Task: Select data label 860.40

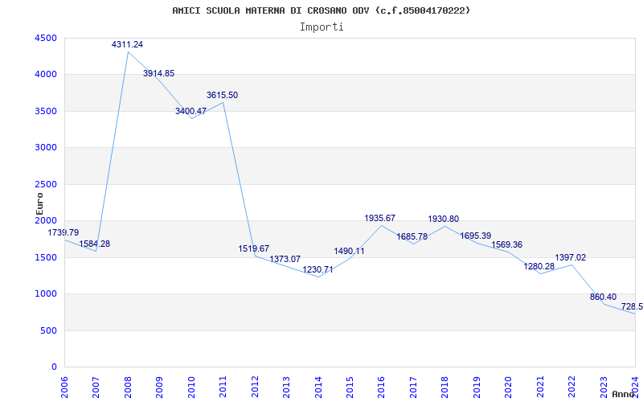Action: tap(604, 297)
